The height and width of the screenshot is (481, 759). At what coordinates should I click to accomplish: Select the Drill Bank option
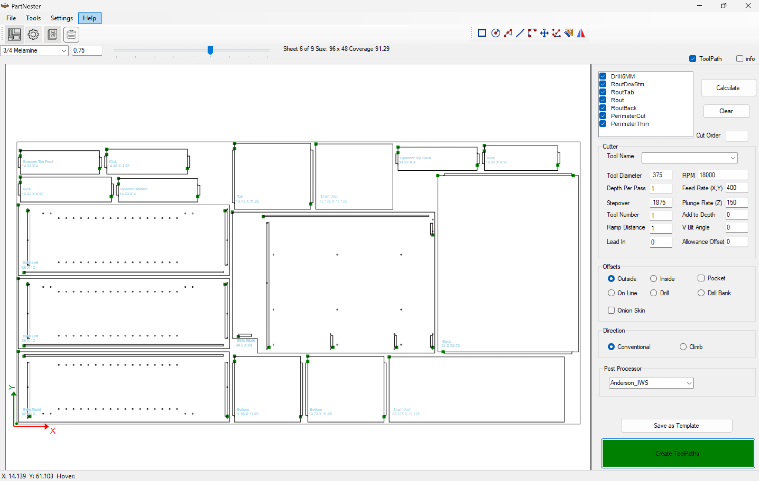click(701, 293)
